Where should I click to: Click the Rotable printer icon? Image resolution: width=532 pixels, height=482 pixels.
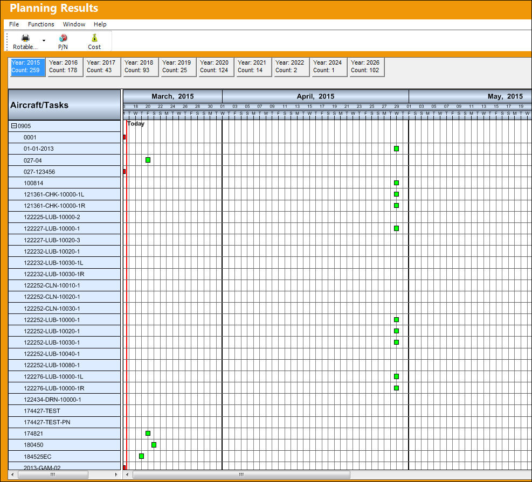(25, 38)
